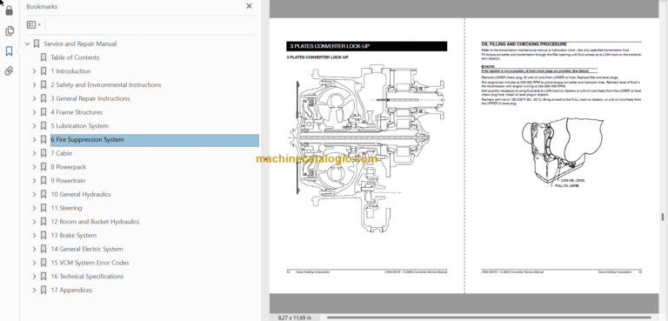Expand the 6 Fire Suppression System chevron

[x=35, y=139]
